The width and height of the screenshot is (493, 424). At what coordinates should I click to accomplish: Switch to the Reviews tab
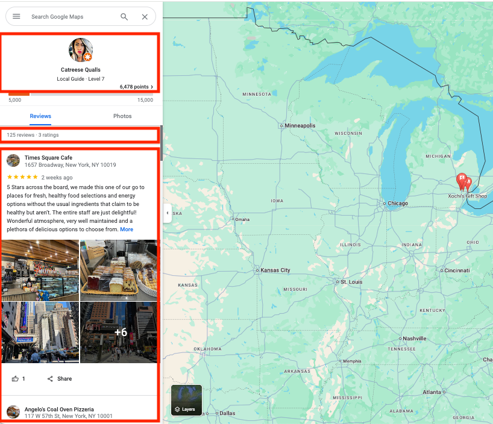click(40, 116)
